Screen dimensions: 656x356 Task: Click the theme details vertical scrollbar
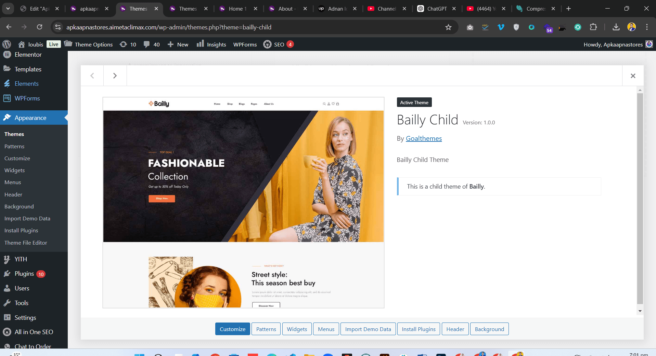(x=640, y=198)
